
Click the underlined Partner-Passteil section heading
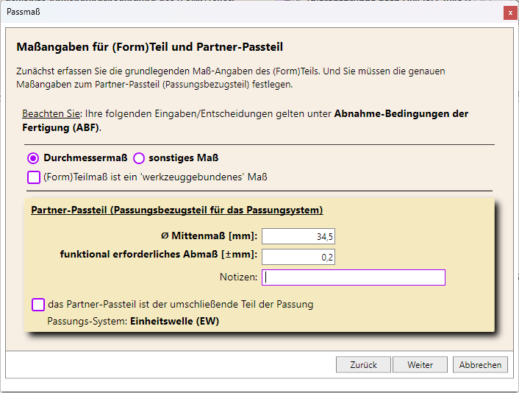177,210
